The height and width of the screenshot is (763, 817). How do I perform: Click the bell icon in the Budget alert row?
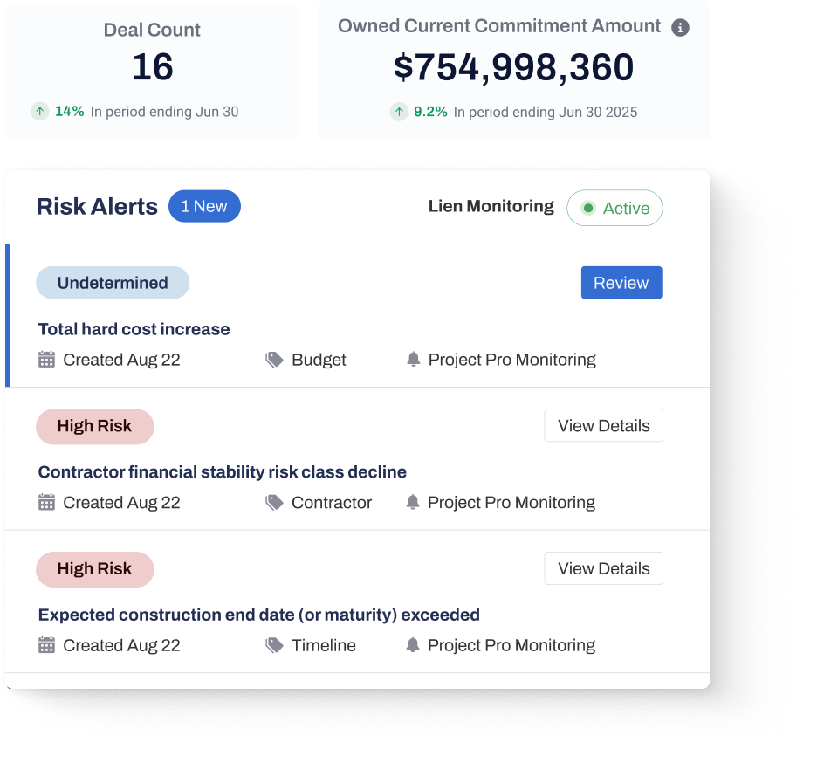point(414,360)
